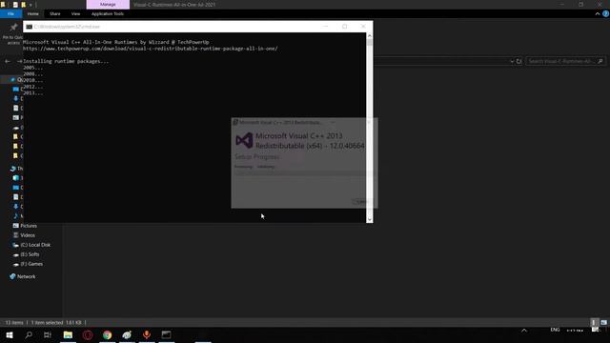This screenshot has width=610, height=343.
Task: Open the address bar history dropdown
Action: pyautogui.click(x=512, y=61)
